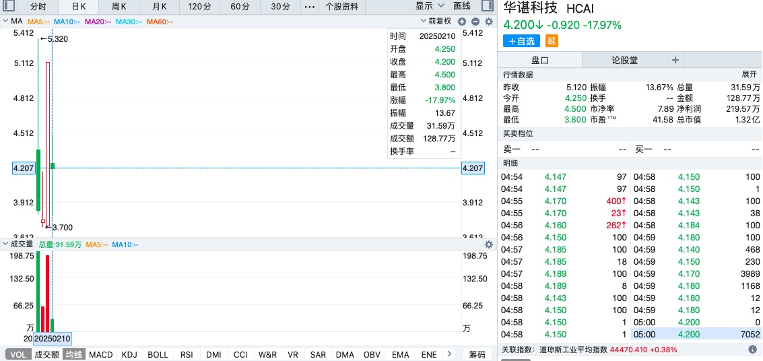Click info icon beside Dow Jones index
763x361 pixels.
(753, 350)
